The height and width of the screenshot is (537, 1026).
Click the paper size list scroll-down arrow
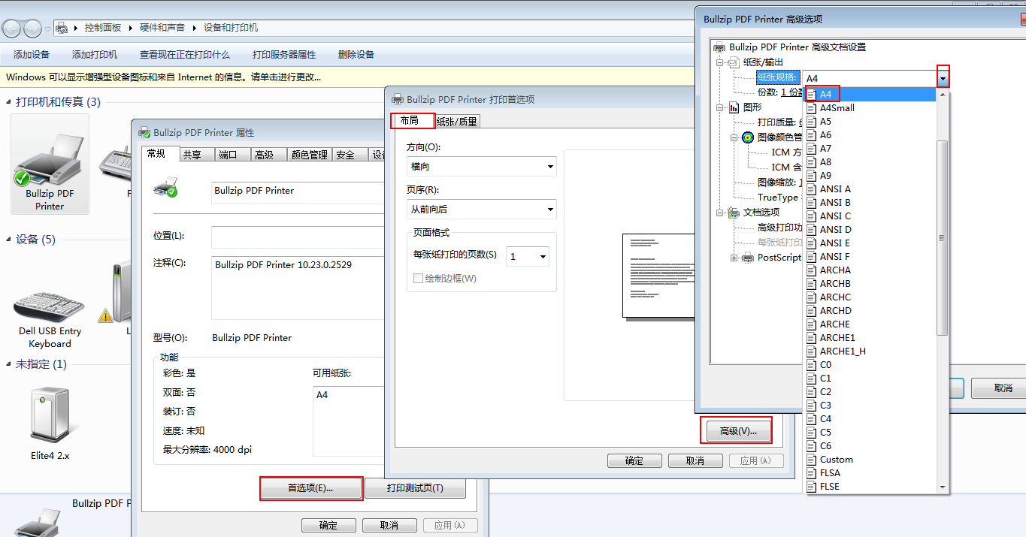943,487
